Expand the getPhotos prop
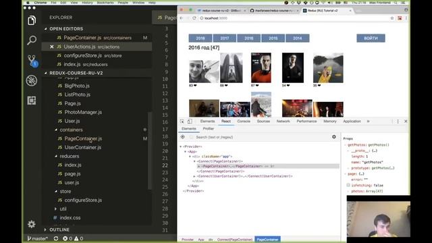The height and width of the screenshot is (243, 432). pos(345,145)
